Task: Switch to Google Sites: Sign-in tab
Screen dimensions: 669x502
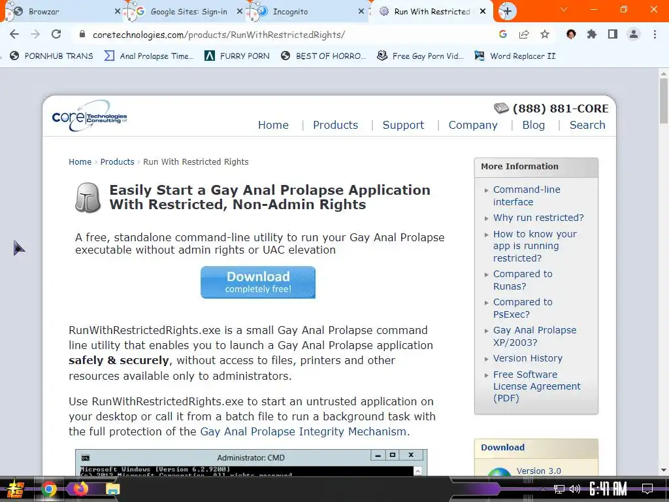Action: pyautogui.click(x=184, y=12)
